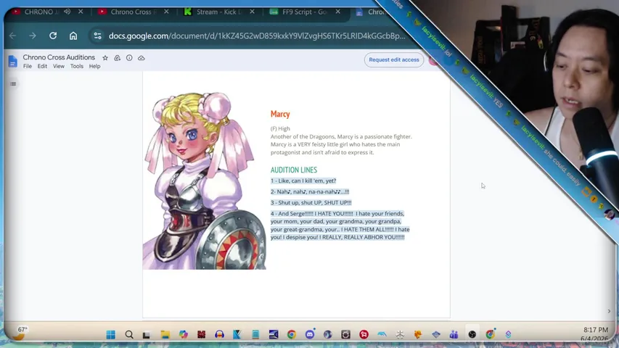This screenshot has width=619, height=348.
Task: Click the Marcy character illustration
Action: click(204, 181)
